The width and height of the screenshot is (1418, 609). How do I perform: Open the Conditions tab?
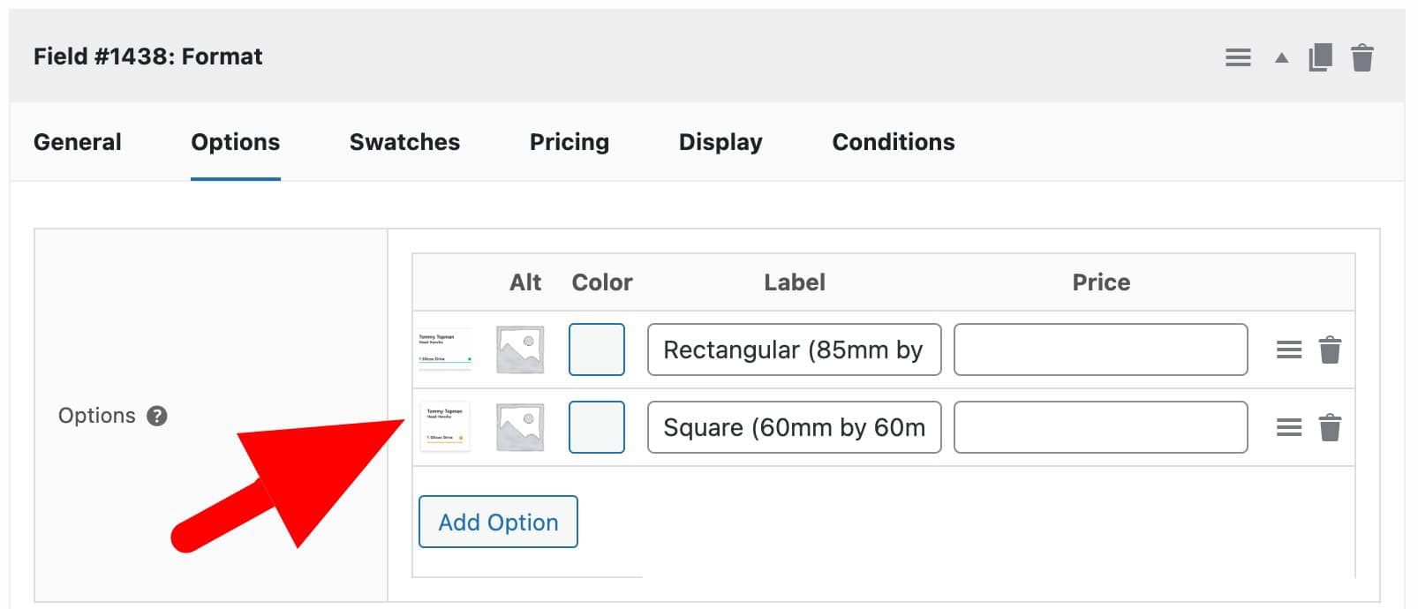coord(893,142)
